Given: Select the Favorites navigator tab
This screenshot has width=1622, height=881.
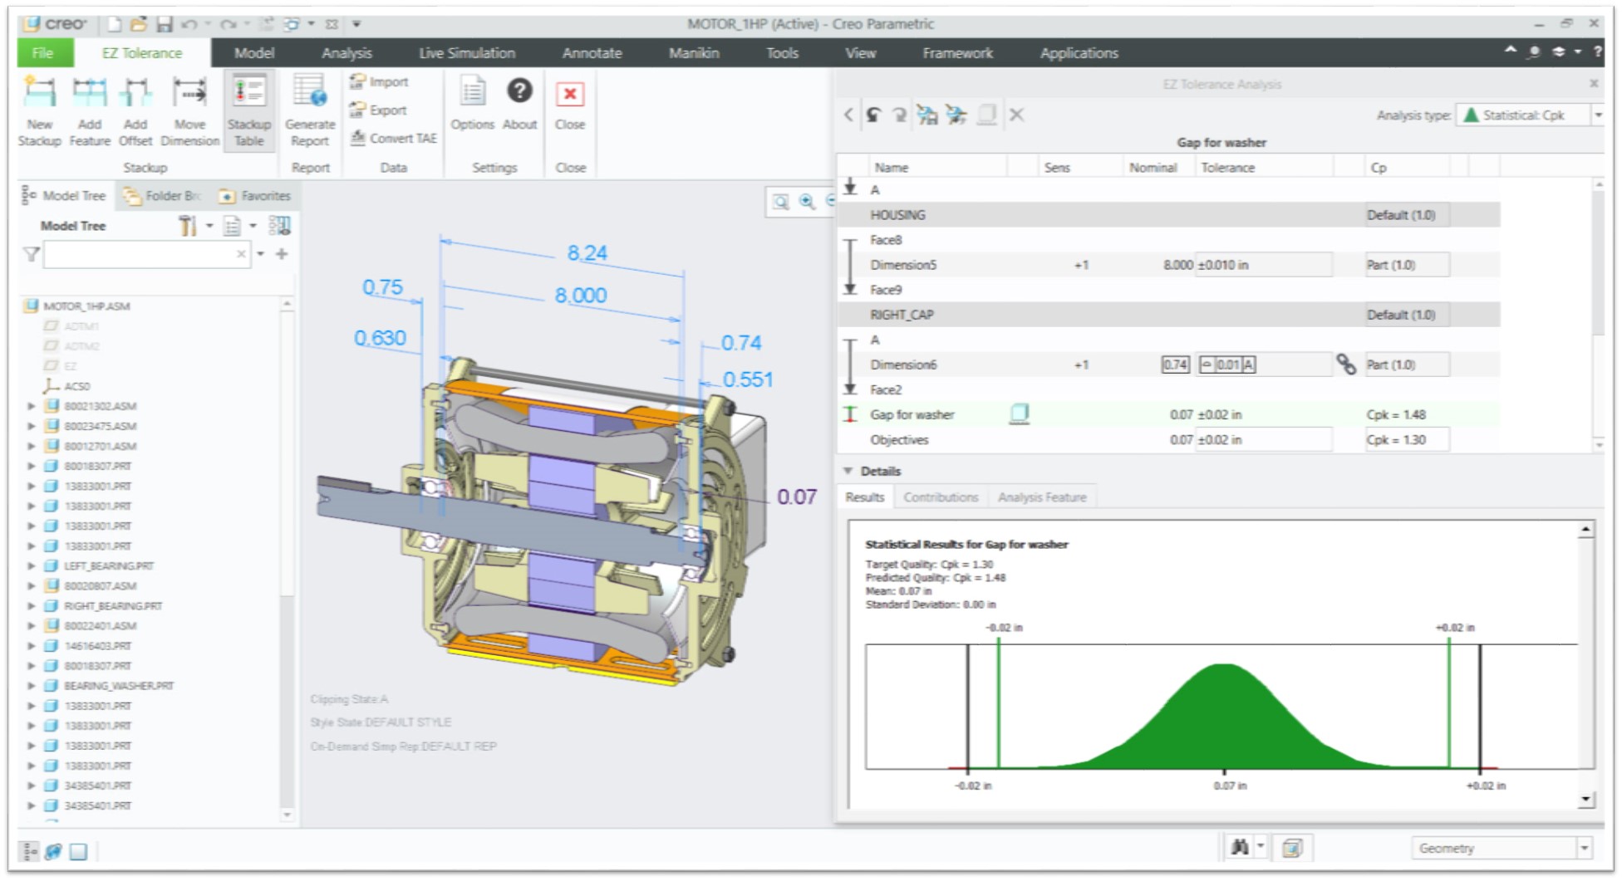Looking at the screenshot, I should (255, 196).
